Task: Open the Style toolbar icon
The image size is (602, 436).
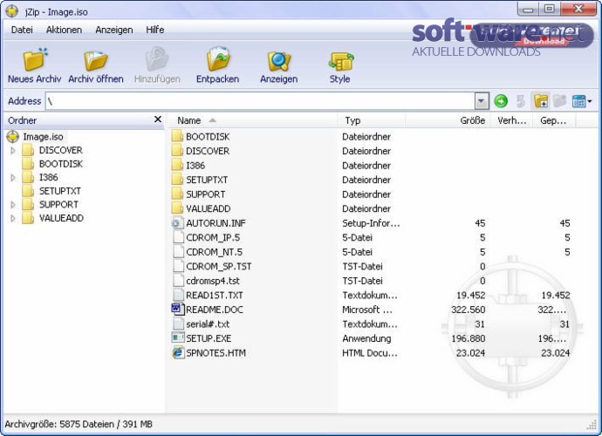Action: pyautogui.click(x=340, y=61)
